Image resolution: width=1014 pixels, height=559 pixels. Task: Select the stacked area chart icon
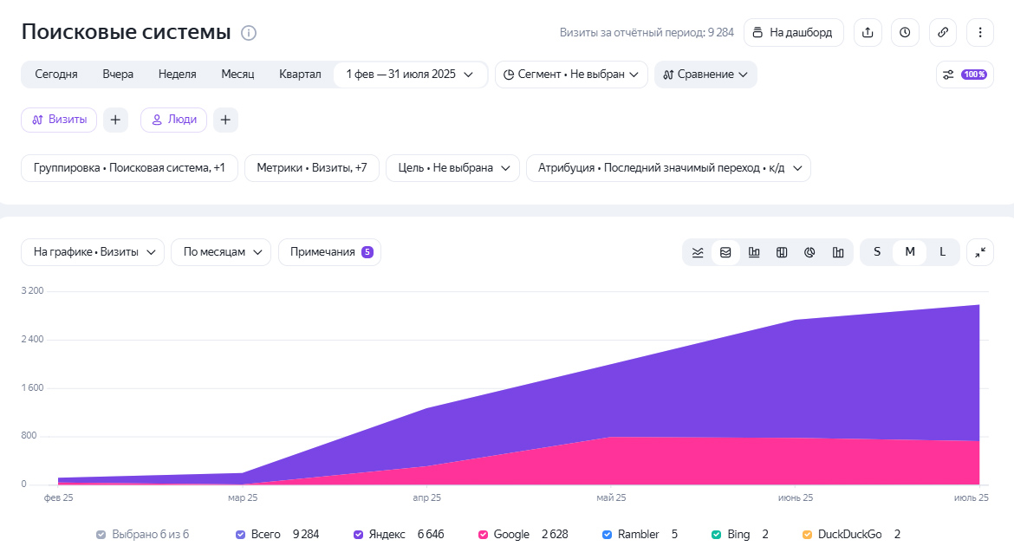(725, 252)
